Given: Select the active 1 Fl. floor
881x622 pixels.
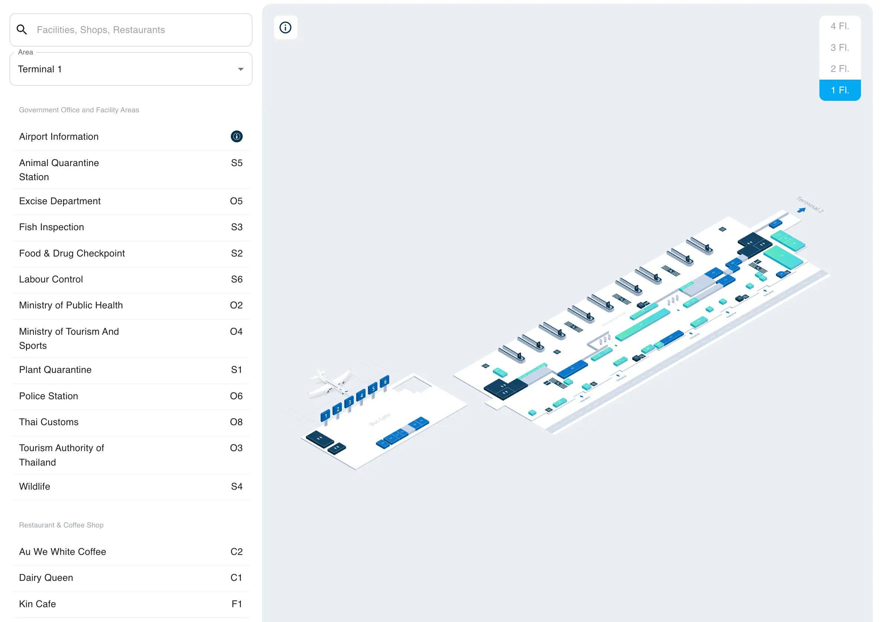Looking at the screenshot, I should [x=839, y=90].
